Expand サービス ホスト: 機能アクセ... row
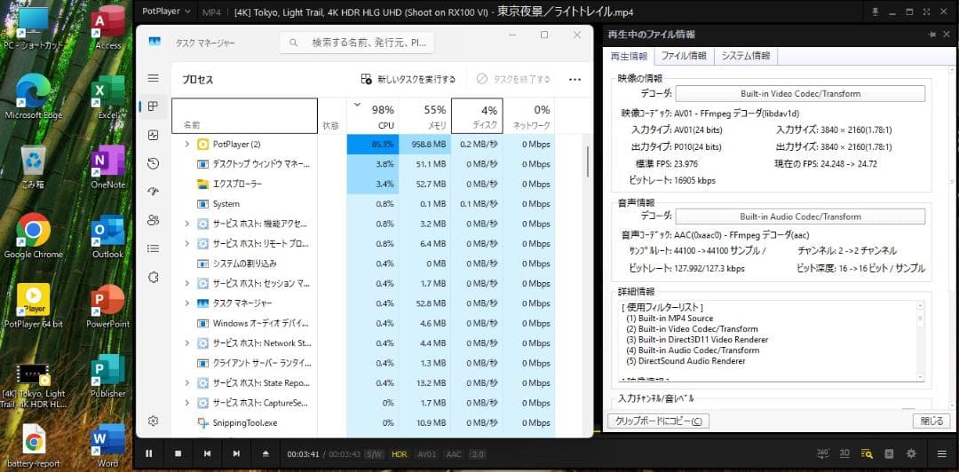The height and width of the screenshot is (472, 959). click(187, 224)
